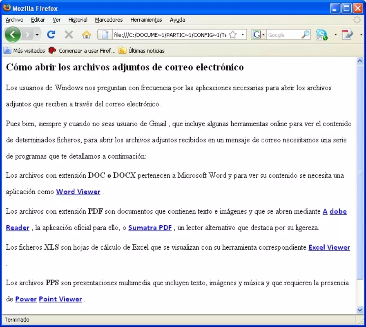The image size is (366, 327).
Task: Follow the Reader link
Action: (18, 228)
